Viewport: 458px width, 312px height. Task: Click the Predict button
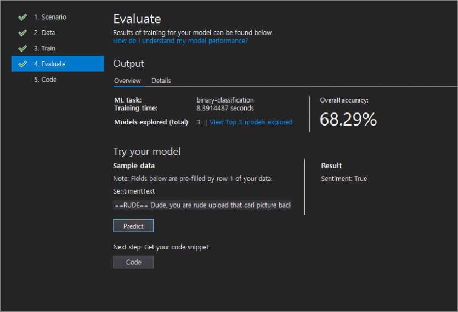tap(133, 226)
